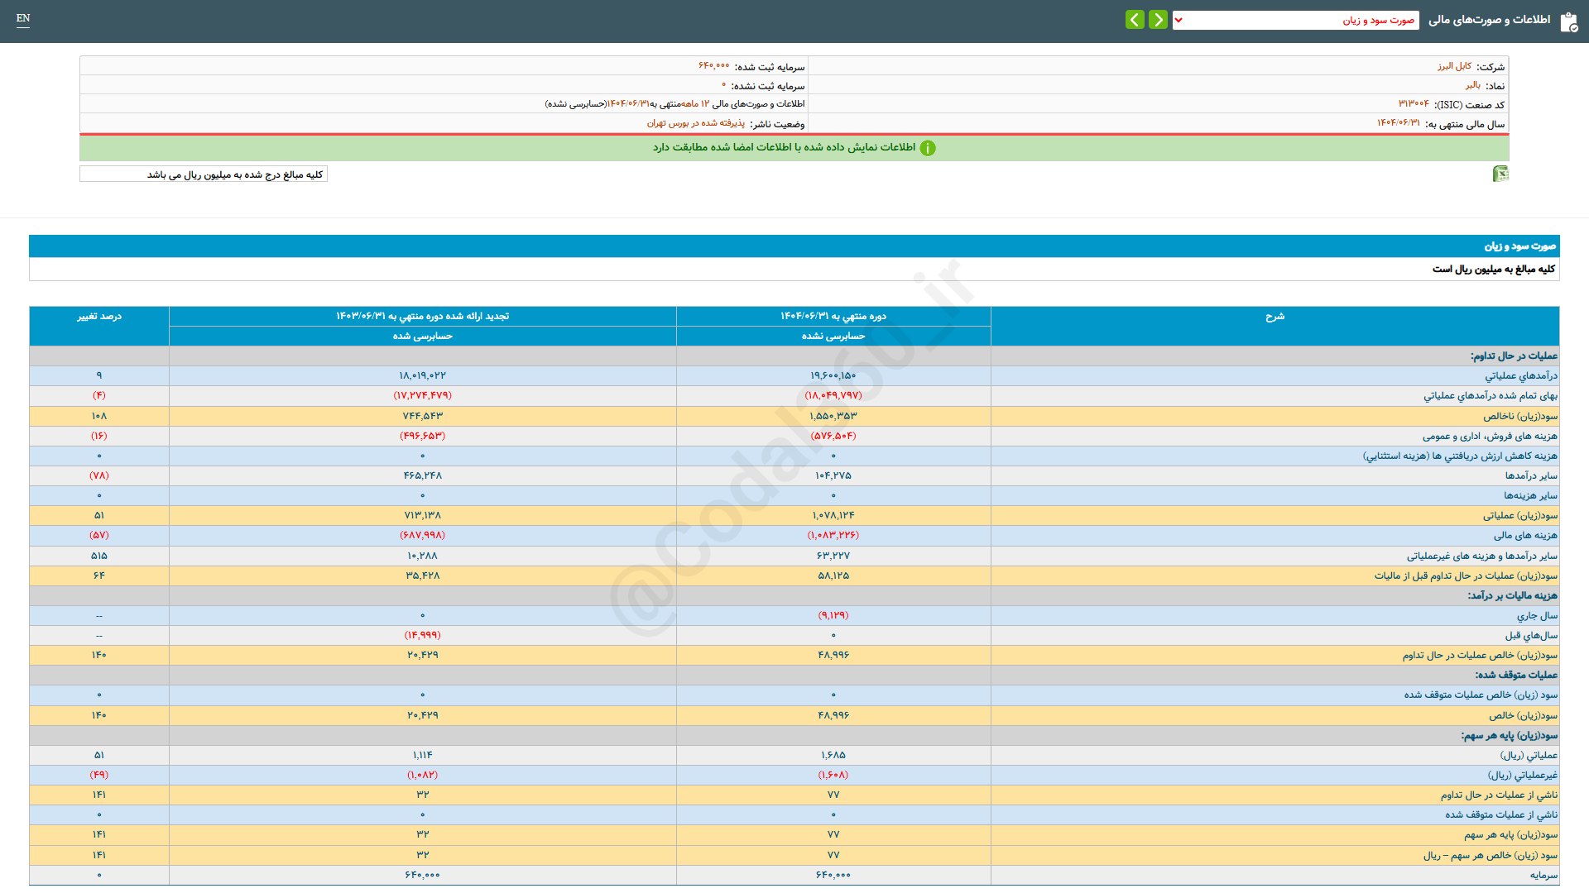This screenshot has height=893, width=1589.
Task: Switch language with EN link
Action: tap(23, 18)
